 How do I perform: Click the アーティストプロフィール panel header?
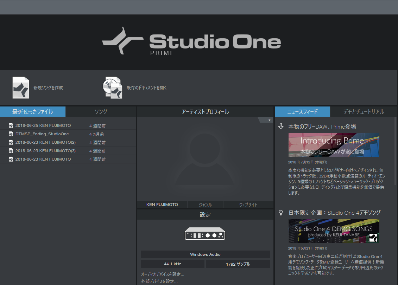click(x=205, y=111)
